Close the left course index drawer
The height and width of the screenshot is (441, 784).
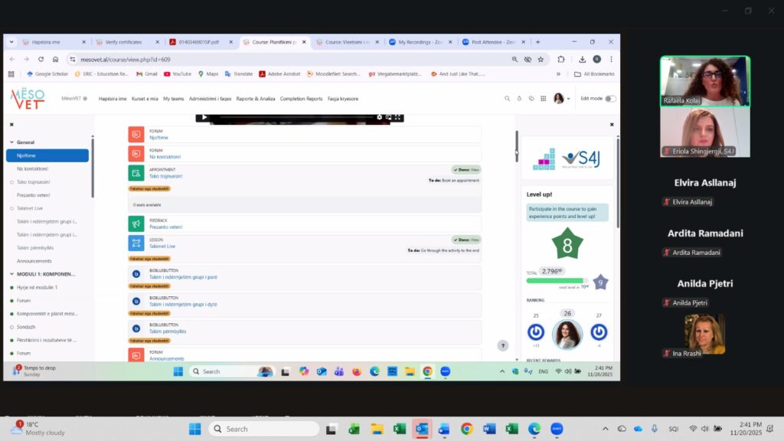tap(11, 124)
